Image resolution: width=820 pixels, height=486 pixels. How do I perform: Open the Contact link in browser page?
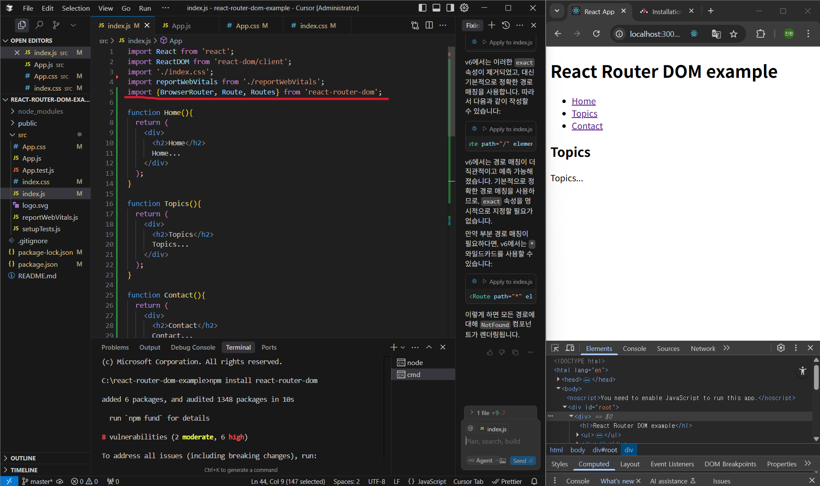[x=587, y=126]
